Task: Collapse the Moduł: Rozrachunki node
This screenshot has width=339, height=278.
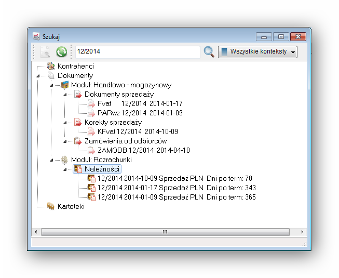Action: click(x=51, y=161)
